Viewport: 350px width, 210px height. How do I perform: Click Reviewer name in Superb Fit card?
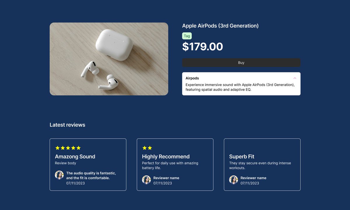coord(253,178)
